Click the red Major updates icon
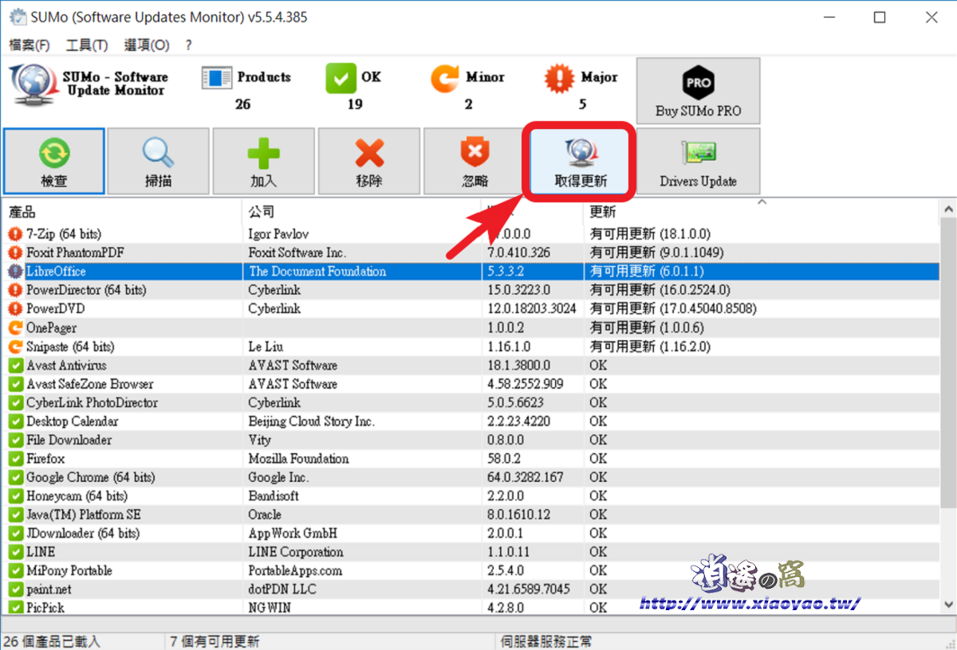 coord(559,78)
